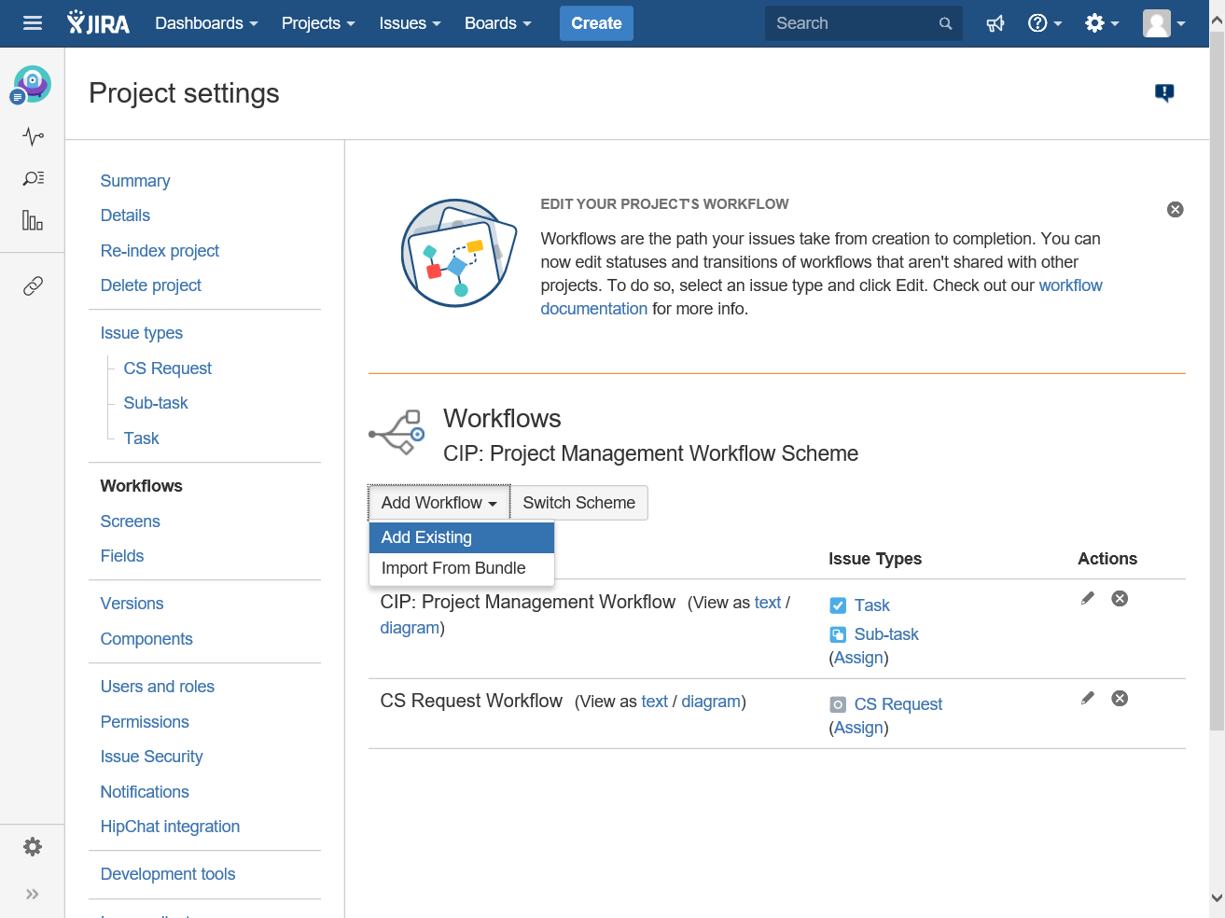Edit the CIP Project Management Workflow pencil

[1088, 598]
